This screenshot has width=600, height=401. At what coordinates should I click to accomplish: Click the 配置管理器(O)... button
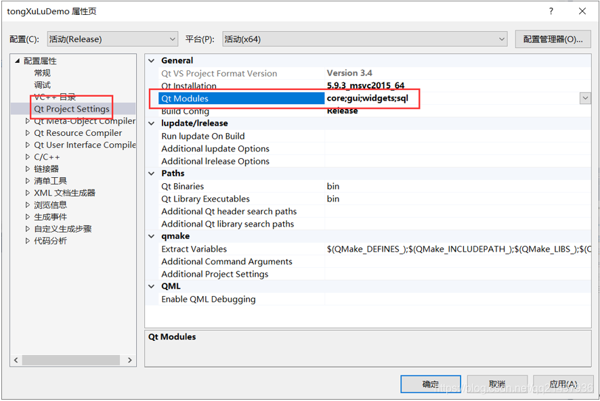(553, 39)
